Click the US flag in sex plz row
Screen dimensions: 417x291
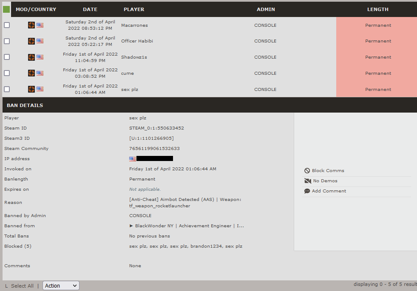click(40, 89)
